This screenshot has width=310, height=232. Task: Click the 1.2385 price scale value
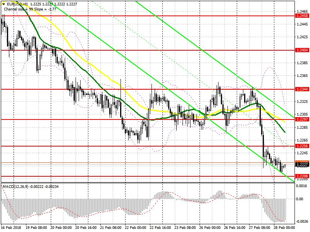tap(302, 63)
